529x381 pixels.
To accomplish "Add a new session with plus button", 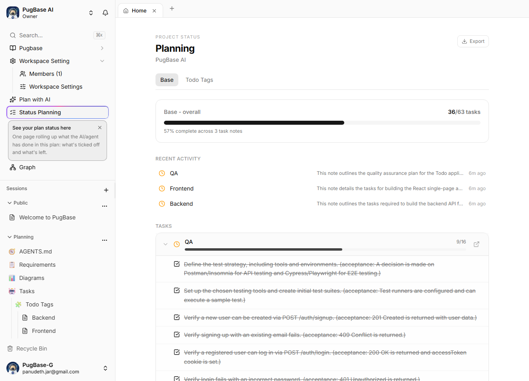I will pyautogui.click(x=106, y=190).
